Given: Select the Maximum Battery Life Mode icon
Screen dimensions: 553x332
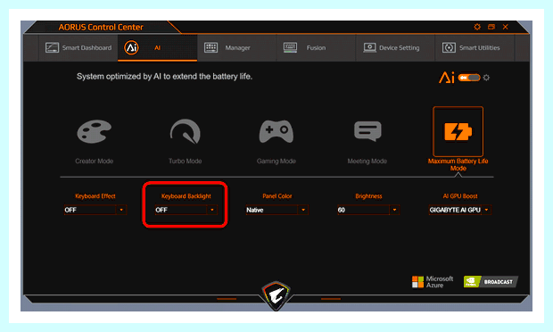Looking at the screenshot, I should click(x=458, y=131).
